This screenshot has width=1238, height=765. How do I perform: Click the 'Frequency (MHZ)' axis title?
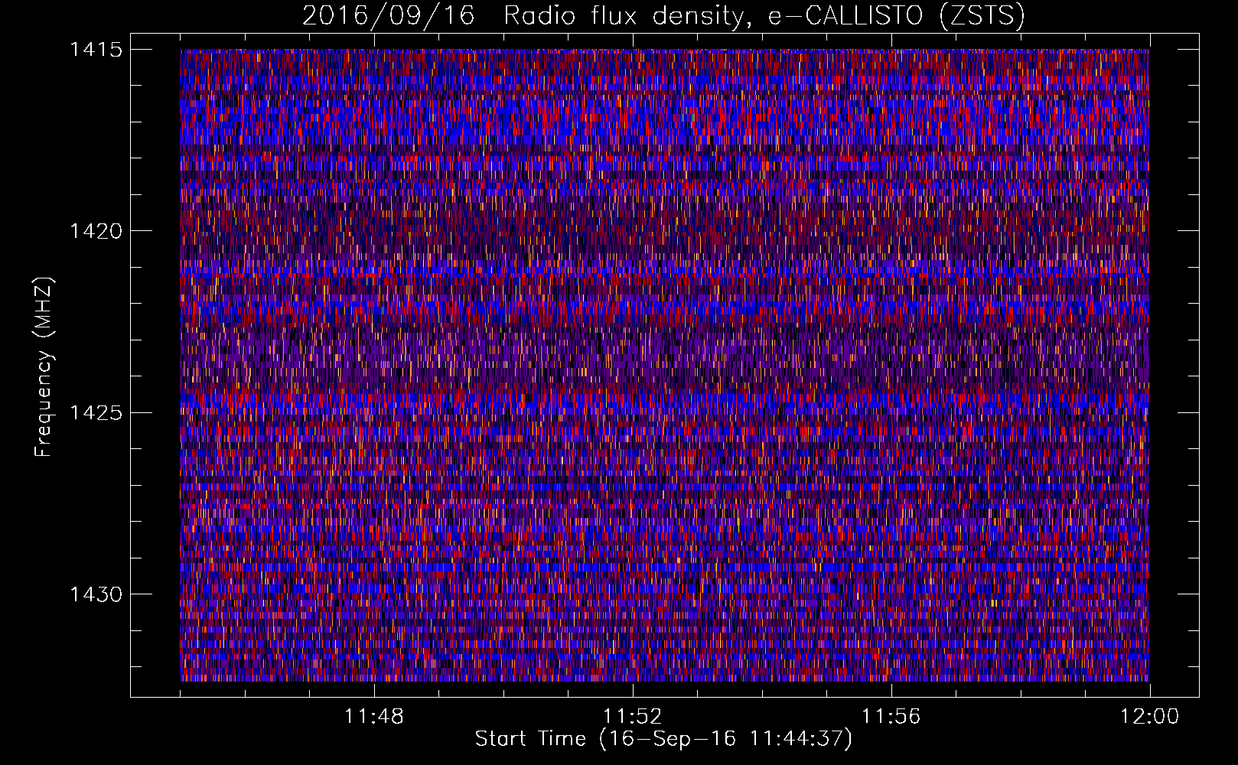click(x=44, y=366)
